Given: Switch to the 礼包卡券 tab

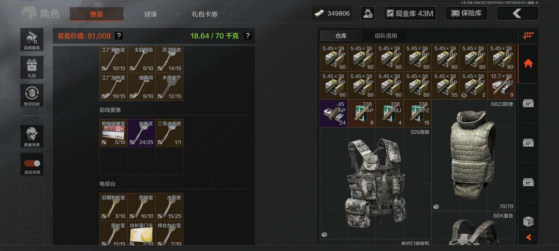Looking at the screenshot, I should (204, 14).
